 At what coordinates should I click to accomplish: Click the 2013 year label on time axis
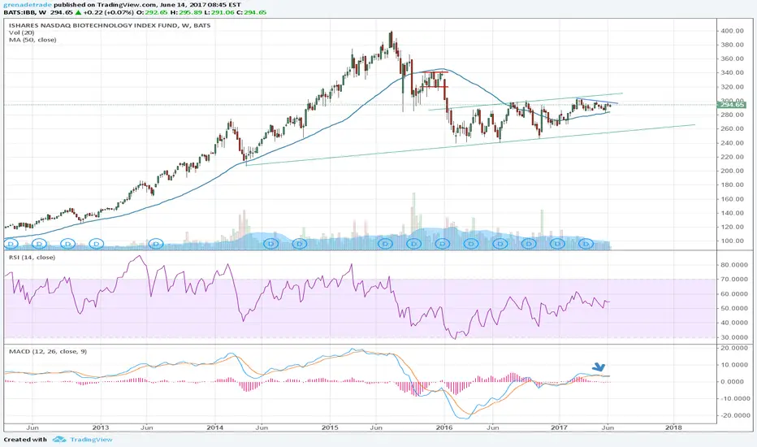click(101, 427)
